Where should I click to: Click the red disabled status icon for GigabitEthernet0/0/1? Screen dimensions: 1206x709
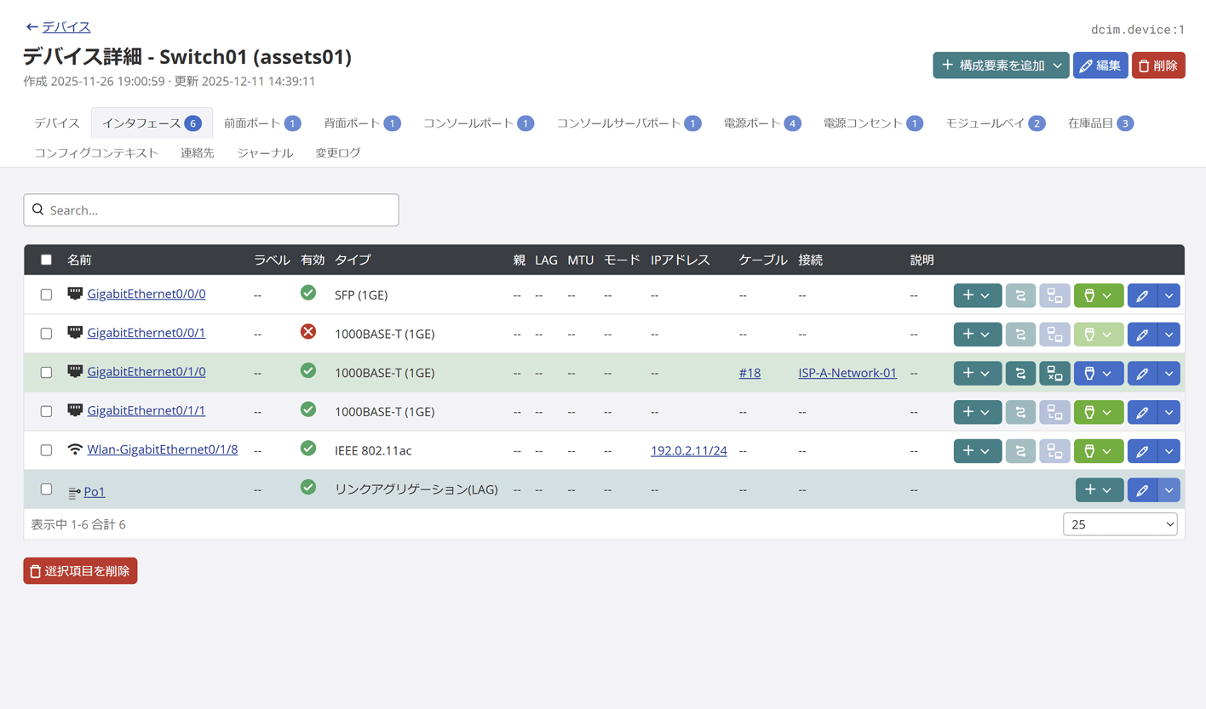coord(308,332)
